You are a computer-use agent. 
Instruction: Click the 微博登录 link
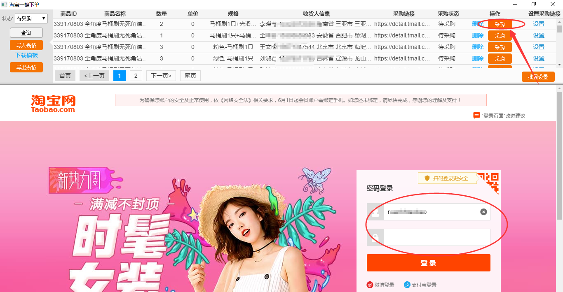coord(384,285)
